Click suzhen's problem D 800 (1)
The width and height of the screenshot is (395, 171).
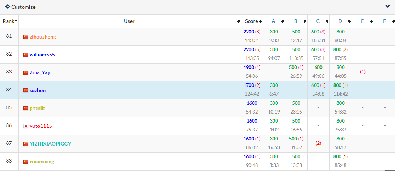point(340,85)
